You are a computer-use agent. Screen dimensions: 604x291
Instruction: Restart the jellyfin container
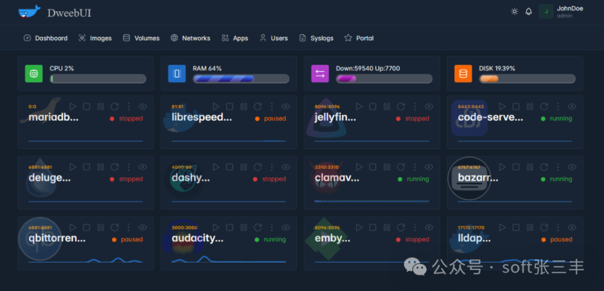tap(401, 106)
